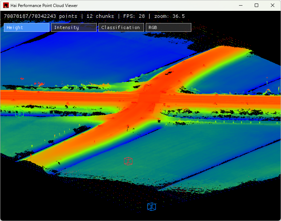Image resolution: width=281 pixels, height=221 pixels.
Task: Minimize the point cloud viewer window
Action: tap(240, 6)
